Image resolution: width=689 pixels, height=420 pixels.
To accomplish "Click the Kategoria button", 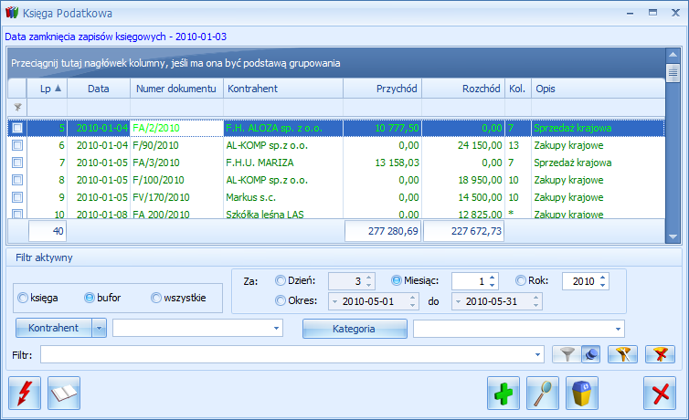I will pyautogui.click(x=355, y=329).
